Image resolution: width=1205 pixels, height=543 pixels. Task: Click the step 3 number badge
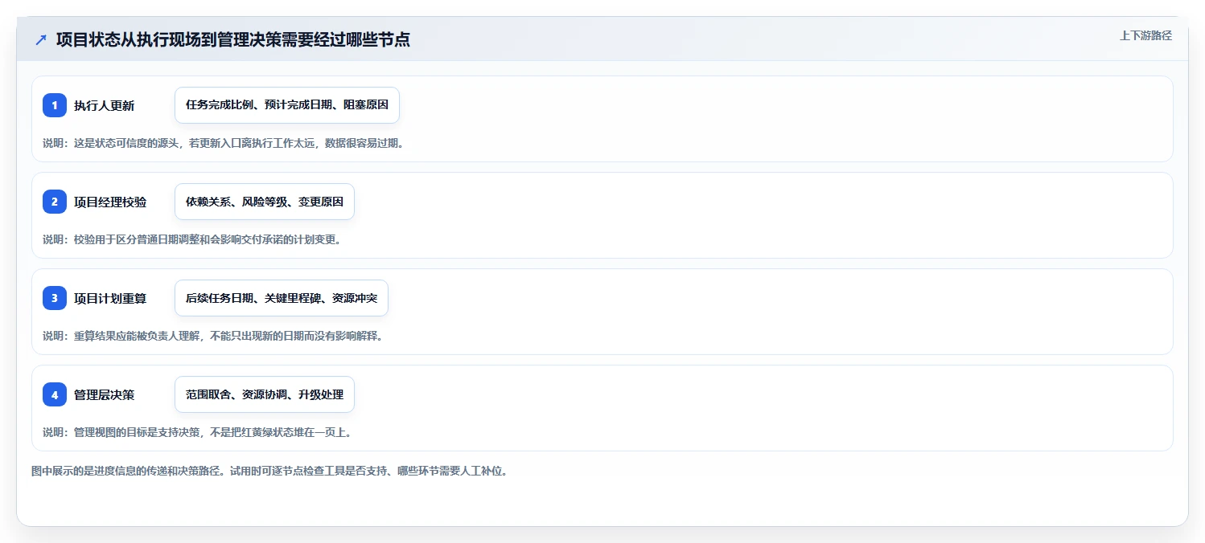click(x=55, y=298)
